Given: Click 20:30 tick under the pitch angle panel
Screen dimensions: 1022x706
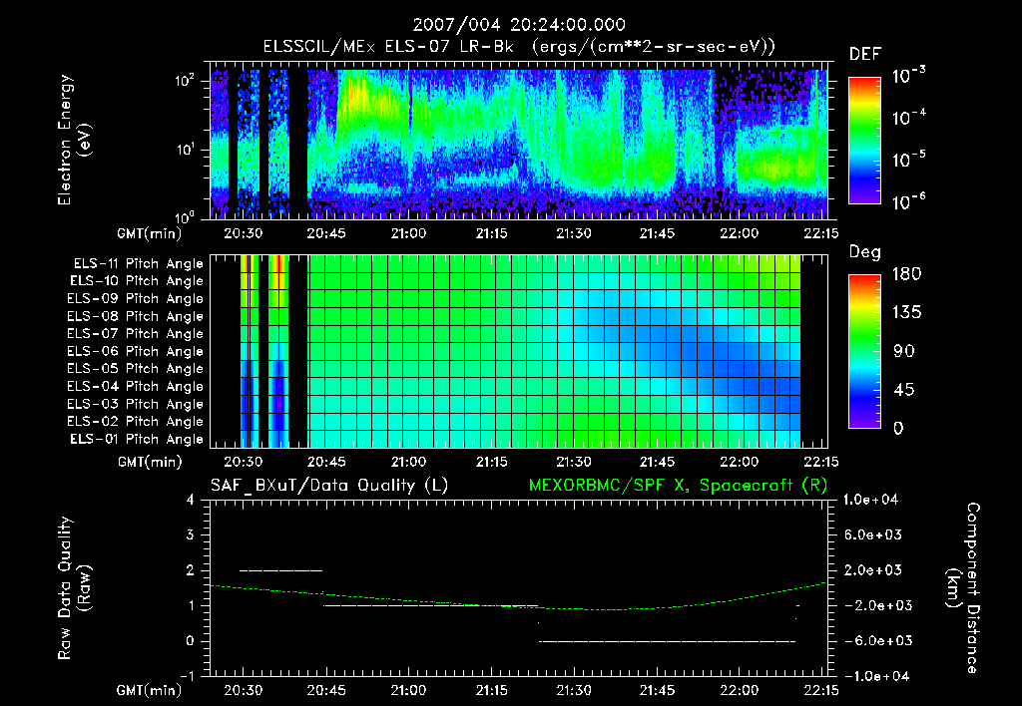Looking at the screenshot, I should [x=244, y=463].
